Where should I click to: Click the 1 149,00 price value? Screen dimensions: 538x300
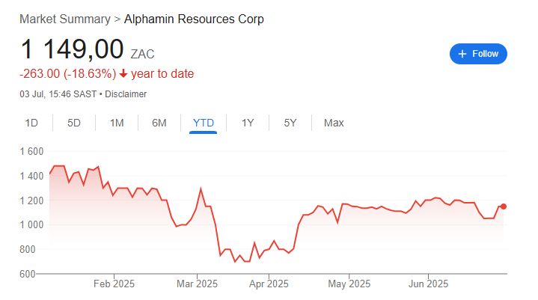(72, 49)
